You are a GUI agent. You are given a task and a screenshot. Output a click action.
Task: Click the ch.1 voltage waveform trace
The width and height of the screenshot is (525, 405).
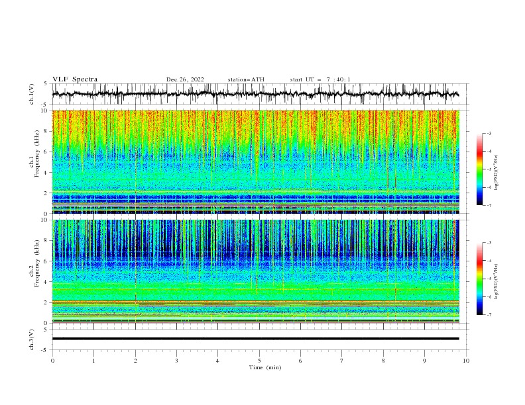(255, 94)
